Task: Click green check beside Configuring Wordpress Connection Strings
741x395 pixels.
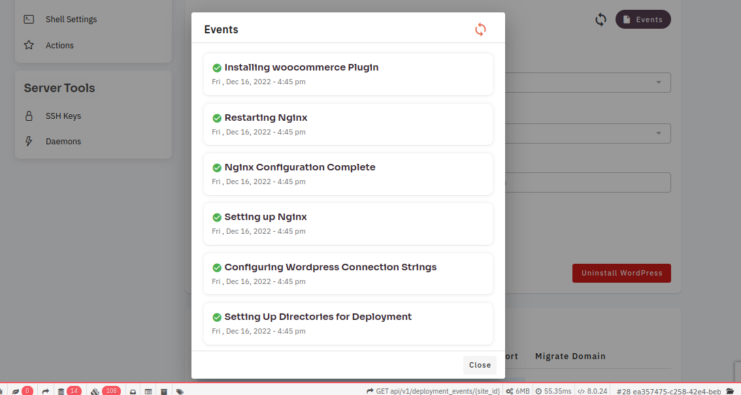Action: coord(217,268)
